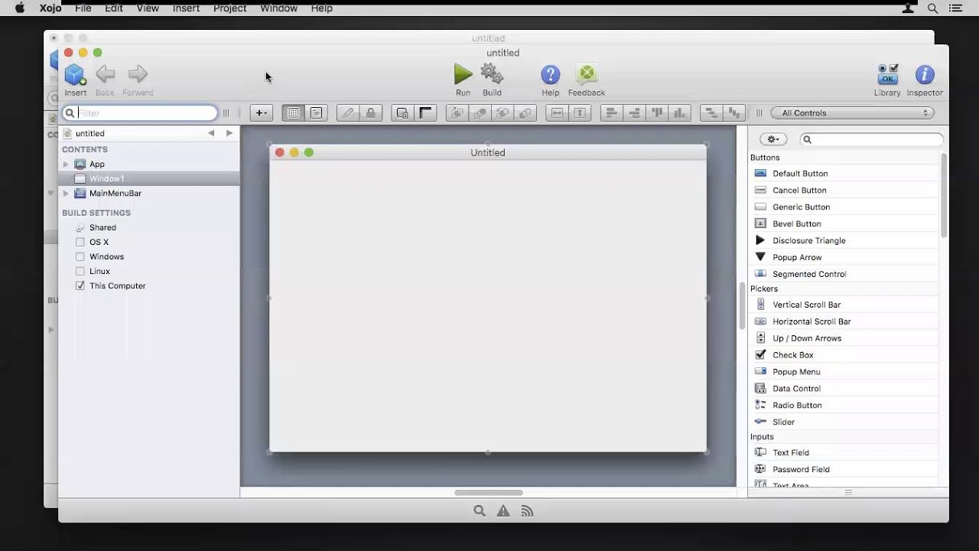Click the pencil edit icon

(348, 112)
